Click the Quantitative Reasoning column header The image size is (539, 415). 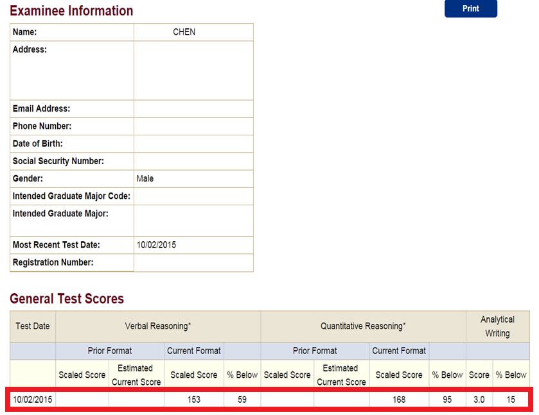click(363, 326)
